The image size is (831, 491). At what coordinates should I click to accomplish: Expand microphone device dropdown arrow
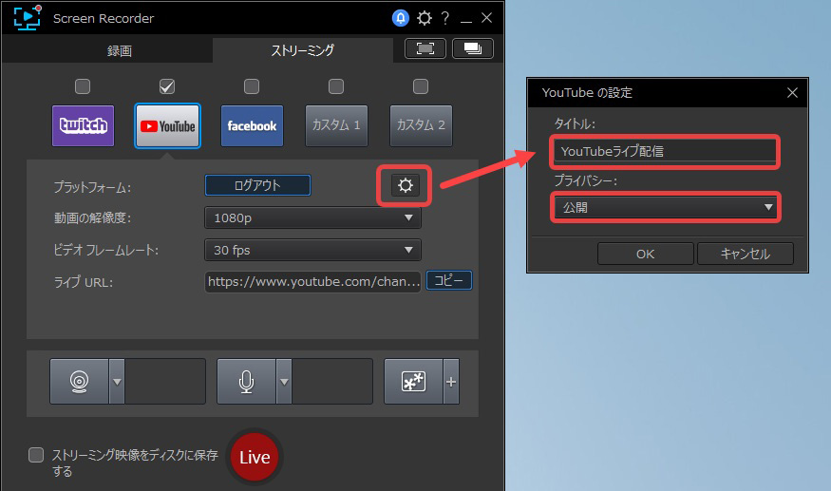pos(284,381)
